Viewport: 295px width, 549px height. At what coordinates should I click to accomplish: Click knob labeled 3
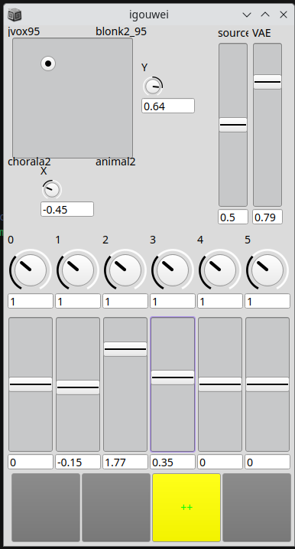tap(173, 270)
